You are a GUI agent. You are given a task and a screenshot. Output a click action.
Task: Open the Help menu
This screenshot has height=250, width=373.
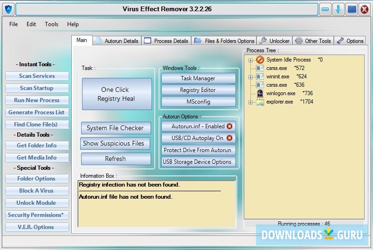(73, 24)
